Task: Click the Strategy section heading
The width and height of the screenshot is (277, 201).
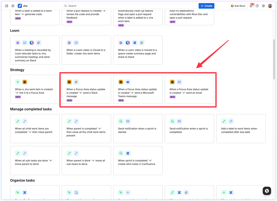Action: click(17, 70)
